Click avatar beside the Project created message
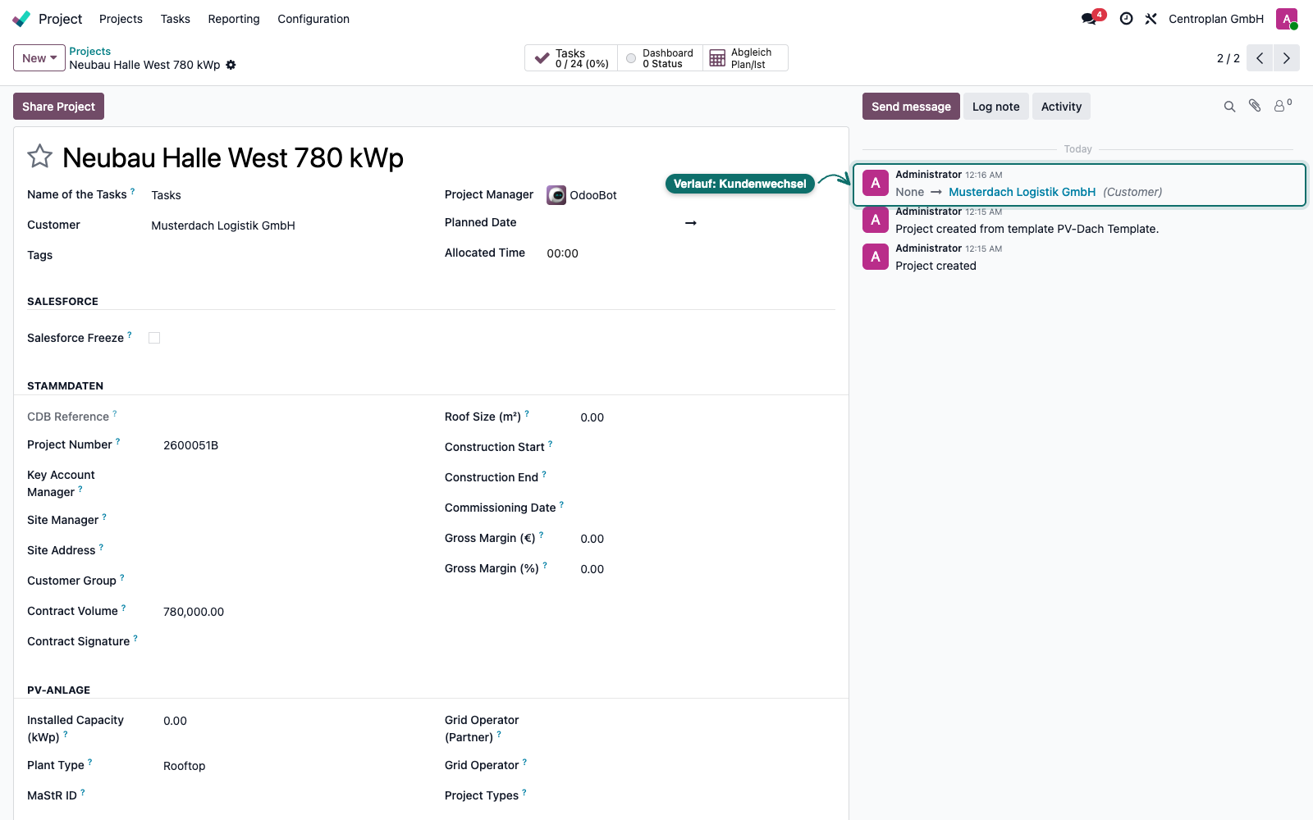This screenshot has width=1313, height=820. point(876,257)
